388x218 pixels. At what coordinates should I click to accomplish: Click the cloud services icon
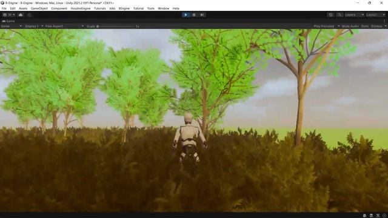21,15
